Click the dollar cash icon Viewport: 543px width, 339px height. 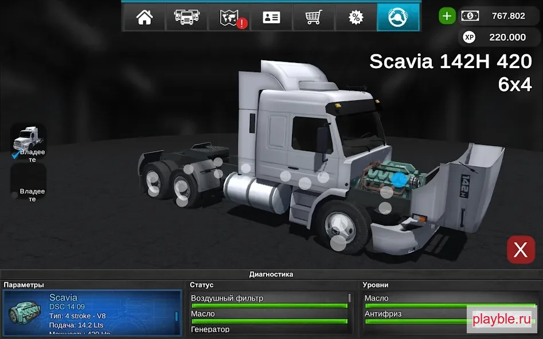pyautogui.click(x=470, y=16)
